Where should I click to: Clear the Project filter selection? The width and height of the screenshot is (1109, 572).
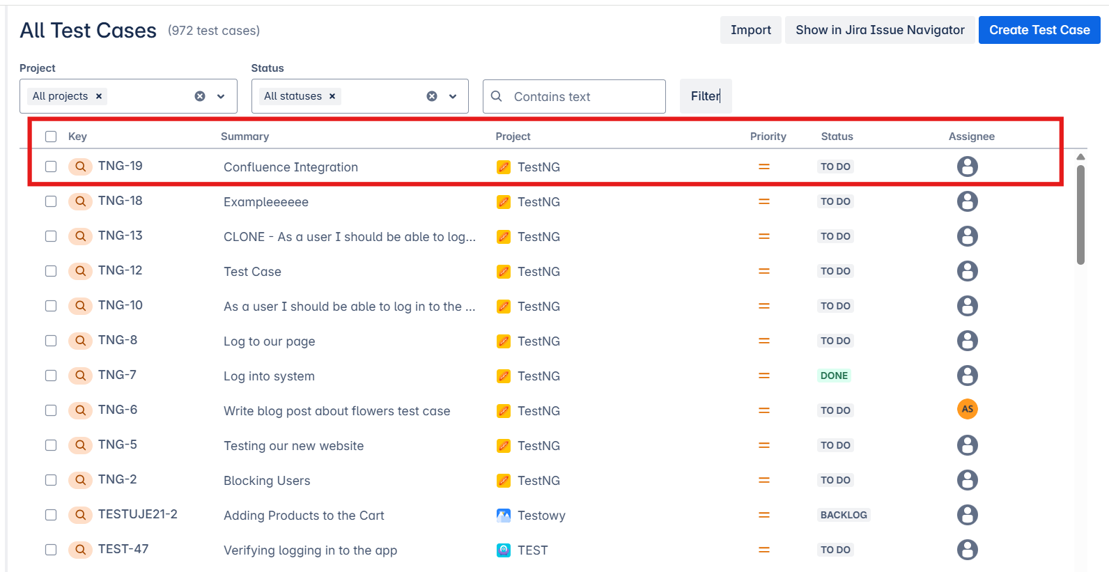tap(200, 96)
